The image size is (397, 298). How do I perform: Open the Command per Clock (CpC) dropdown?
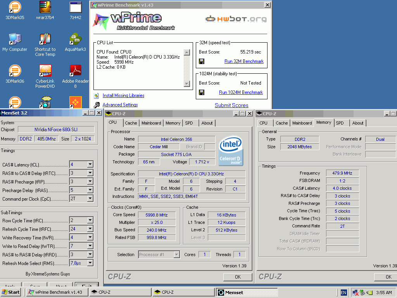pos(90,198)
